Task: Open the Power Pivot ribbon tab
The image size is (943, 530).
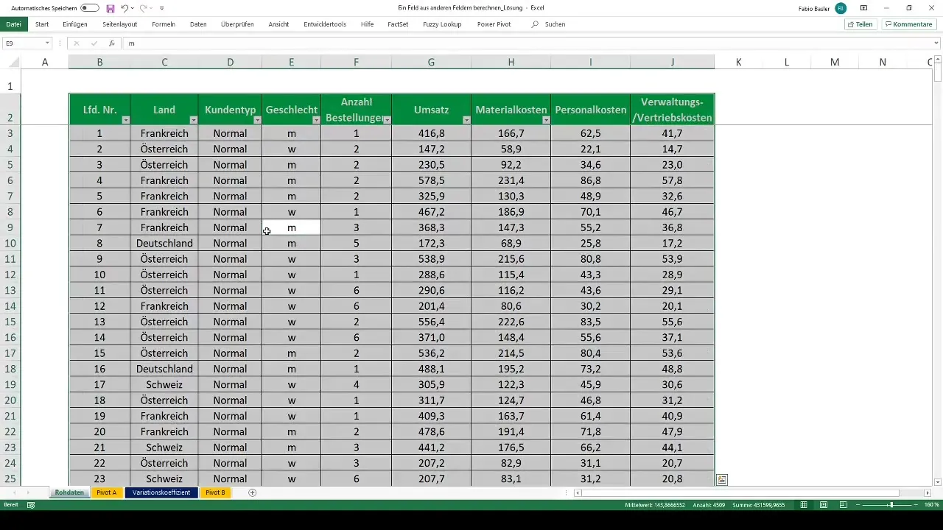Action: pyautogui.click(x=494, y=24)
